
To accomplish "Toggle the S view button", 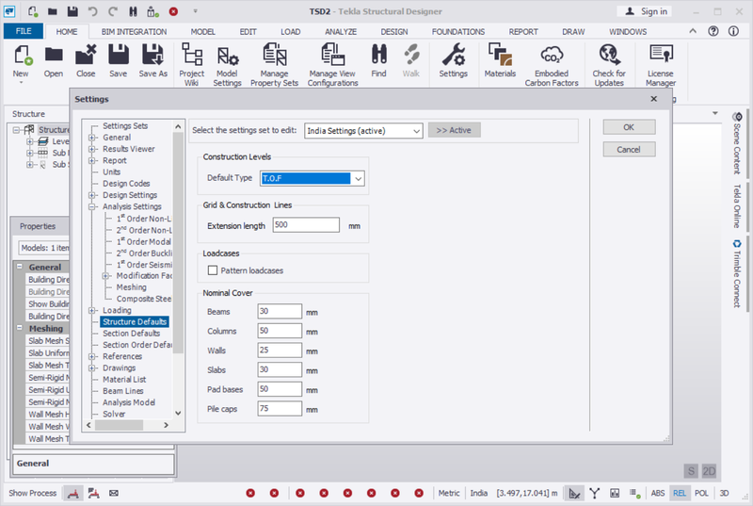I will (691, 471).
